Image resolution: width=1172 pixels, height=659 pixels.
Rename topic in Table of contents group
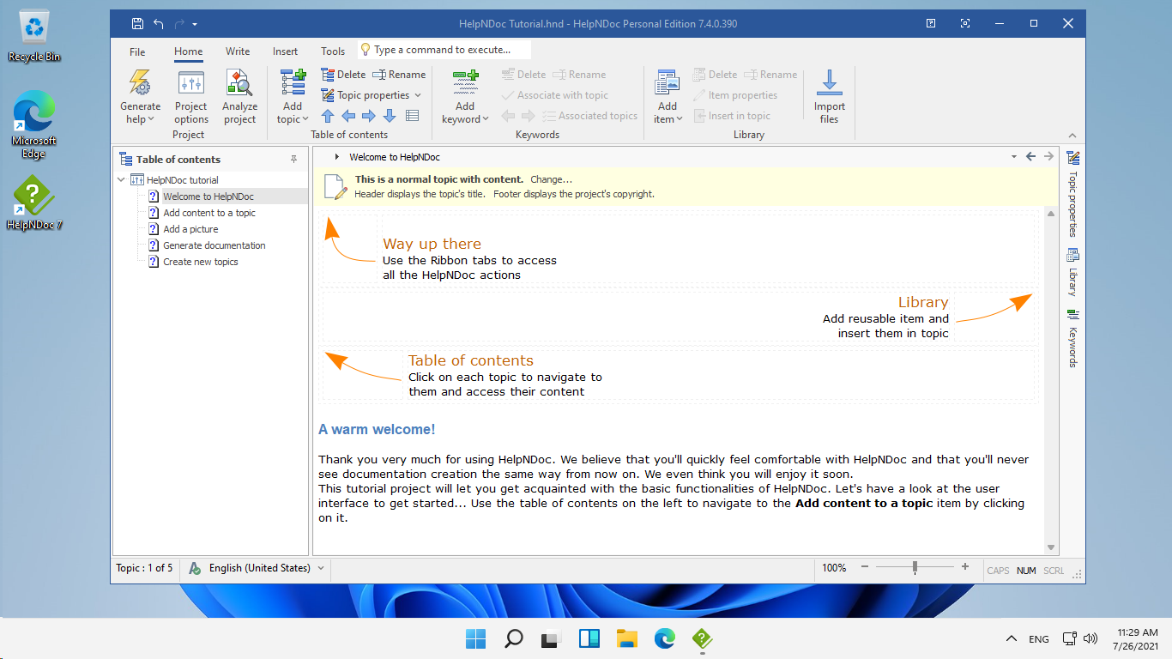[x=399, y=75]
